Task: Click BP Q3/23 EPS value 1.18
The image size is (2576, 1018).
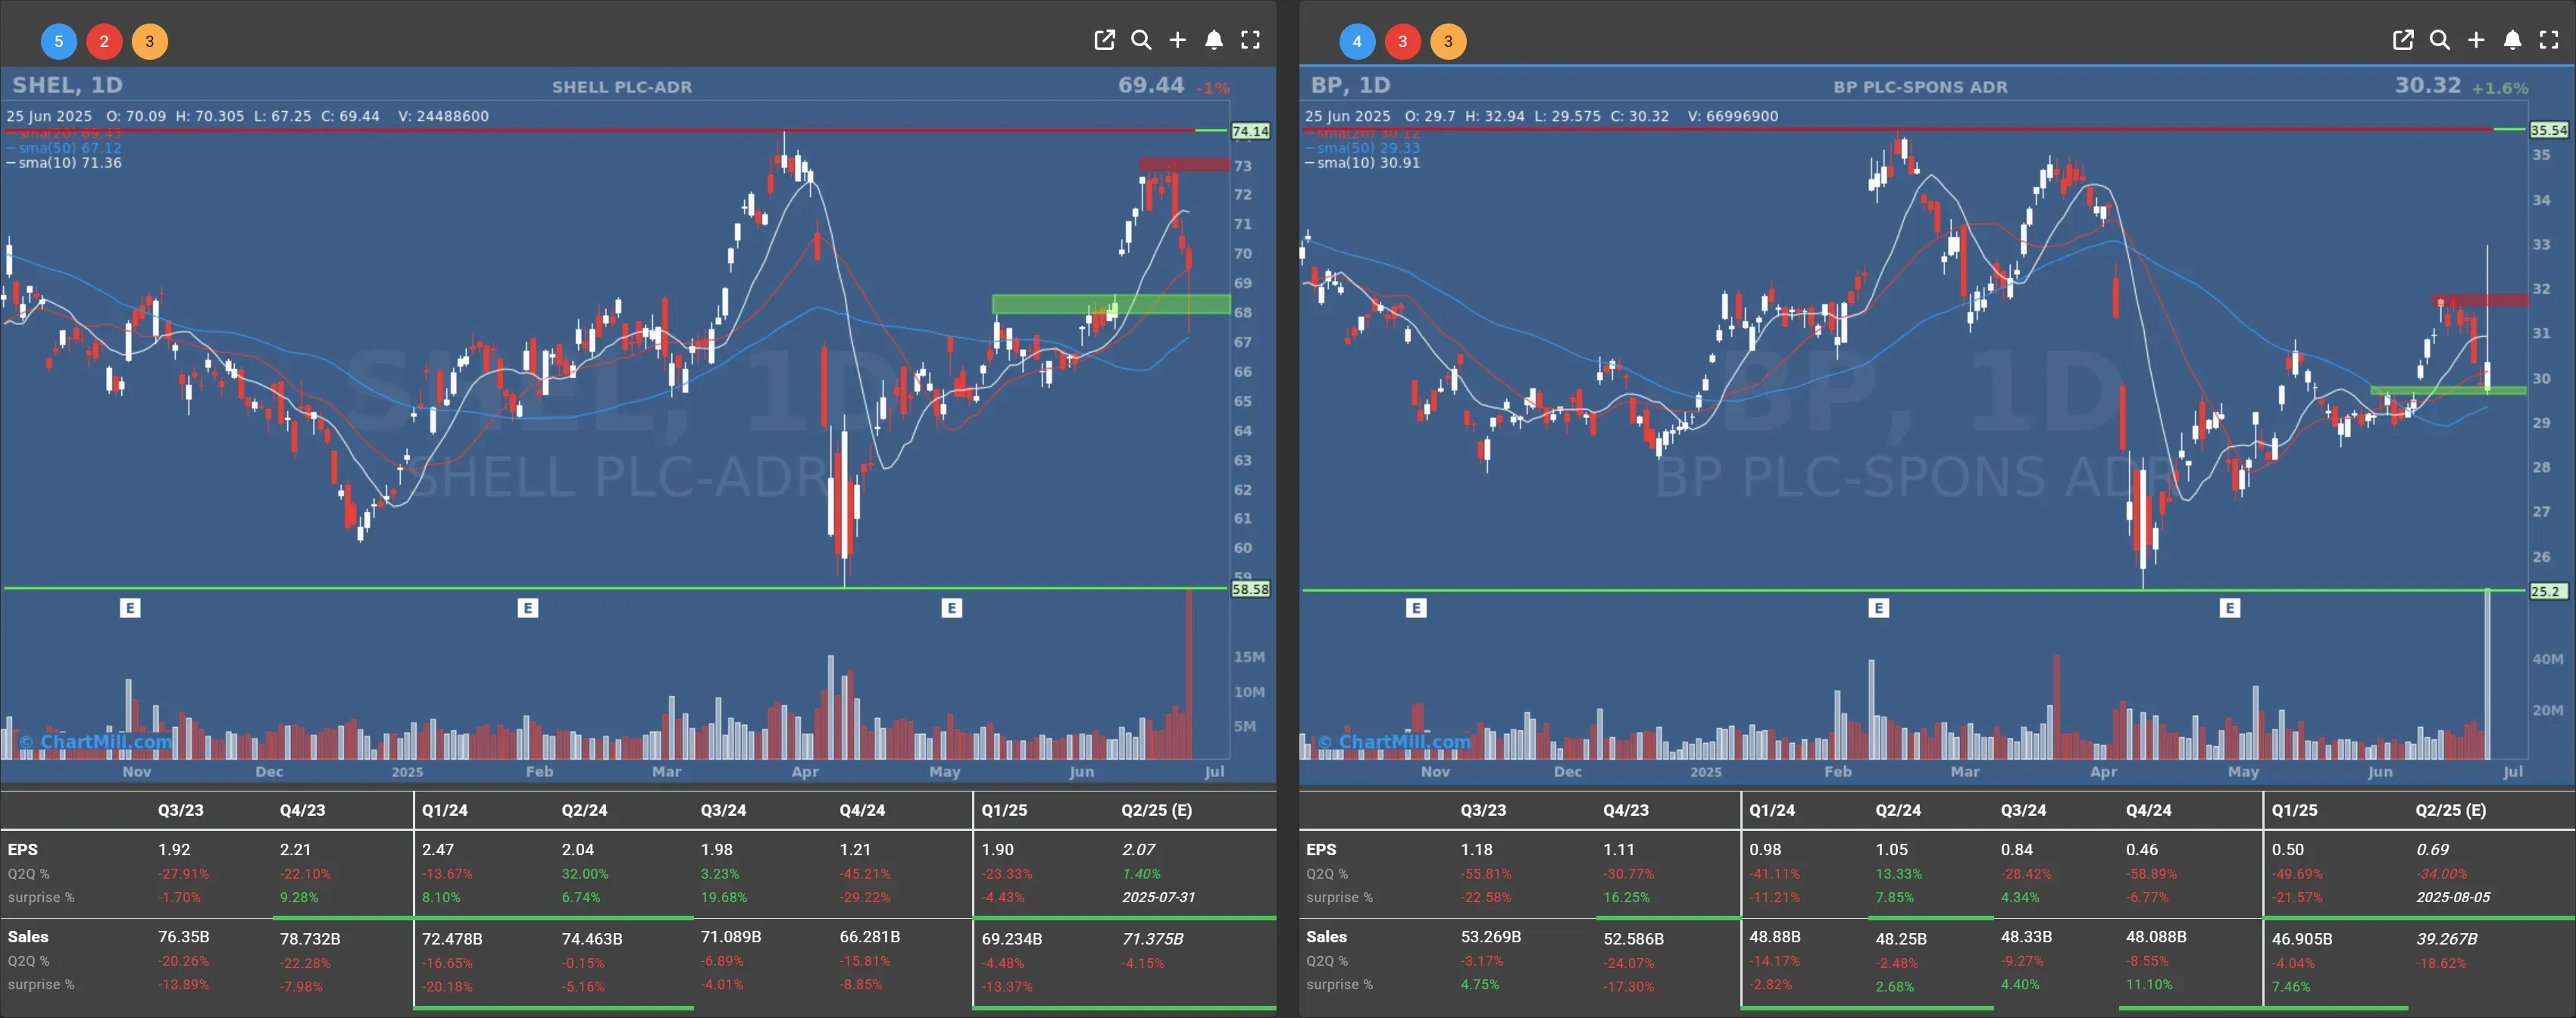Action: 1476,849
